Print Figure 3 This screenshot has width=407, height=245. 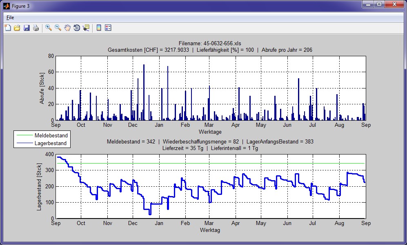(36, 28)
